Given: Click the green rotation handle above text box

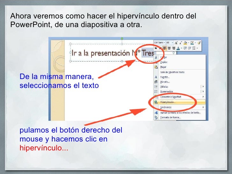Looking at the screenshot, I should (122, 39).
